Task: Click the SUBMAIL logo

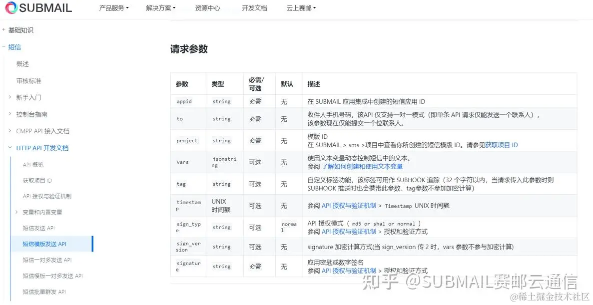Action: tap(38, 8)
